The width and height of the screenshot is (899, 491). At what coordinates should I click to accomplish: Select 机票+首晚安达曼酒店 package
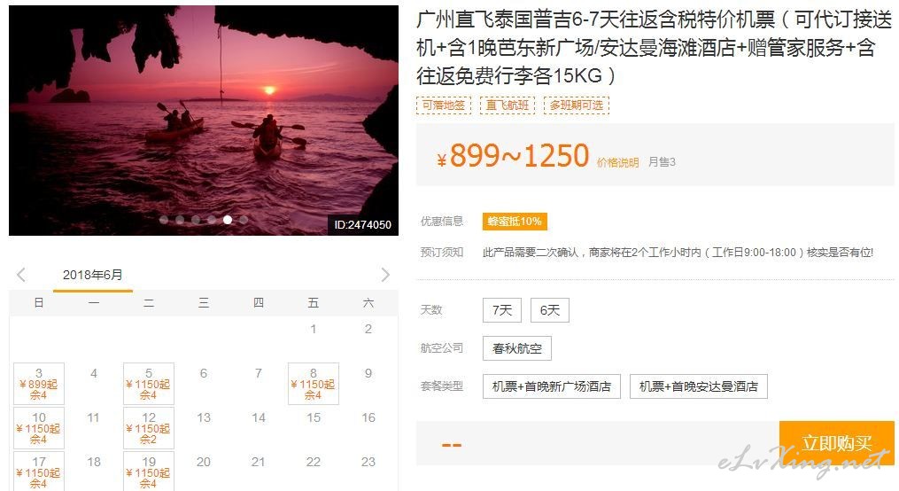[698, 386]
